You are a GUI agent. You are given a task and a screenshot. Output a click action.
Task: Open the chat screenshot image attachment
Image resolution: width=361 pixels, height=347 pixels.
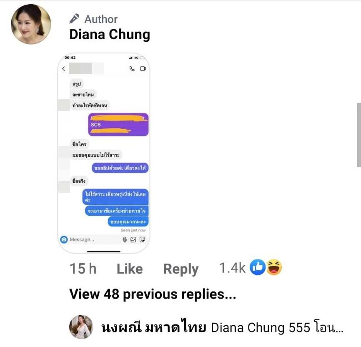click(x=104, y=153)
